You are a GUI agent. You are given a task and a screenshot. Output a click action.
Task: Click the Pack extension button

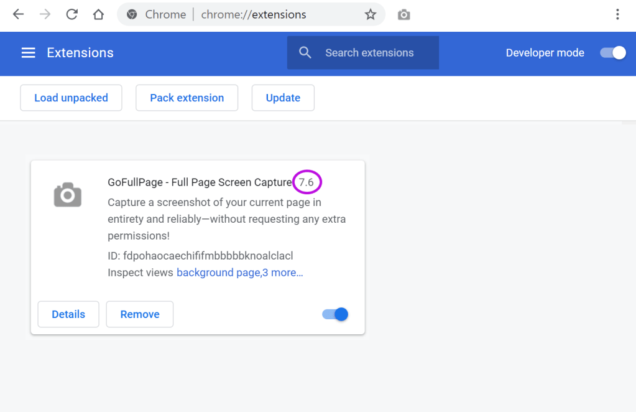(x=187, y=98)
